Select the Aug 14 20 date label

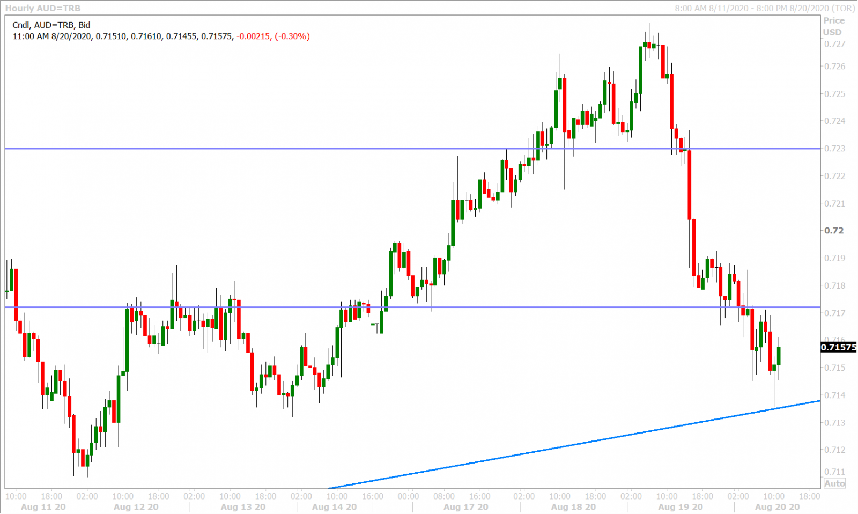[334, 507]
